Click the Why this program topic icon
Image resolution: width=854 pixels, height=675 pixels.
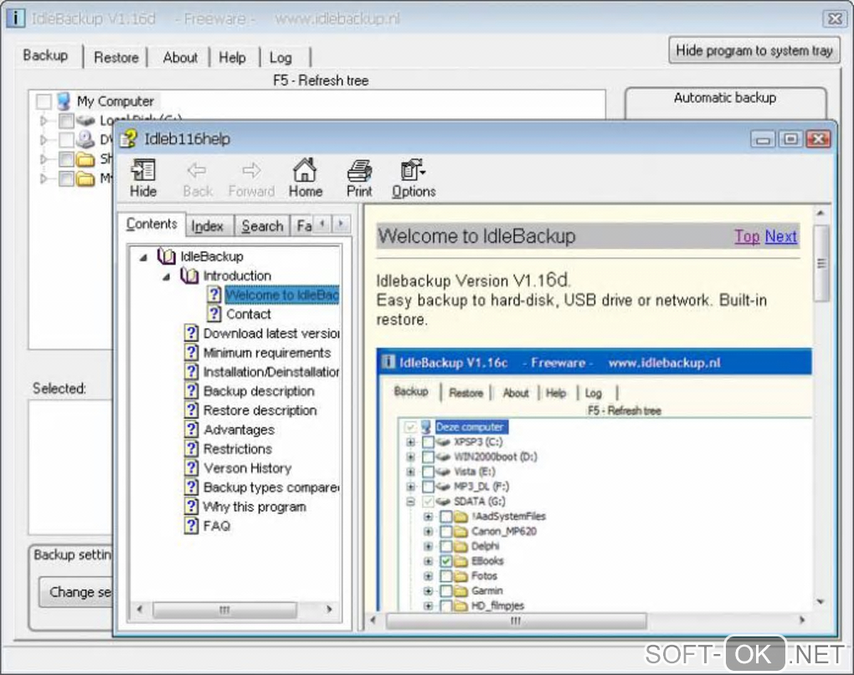191,506
